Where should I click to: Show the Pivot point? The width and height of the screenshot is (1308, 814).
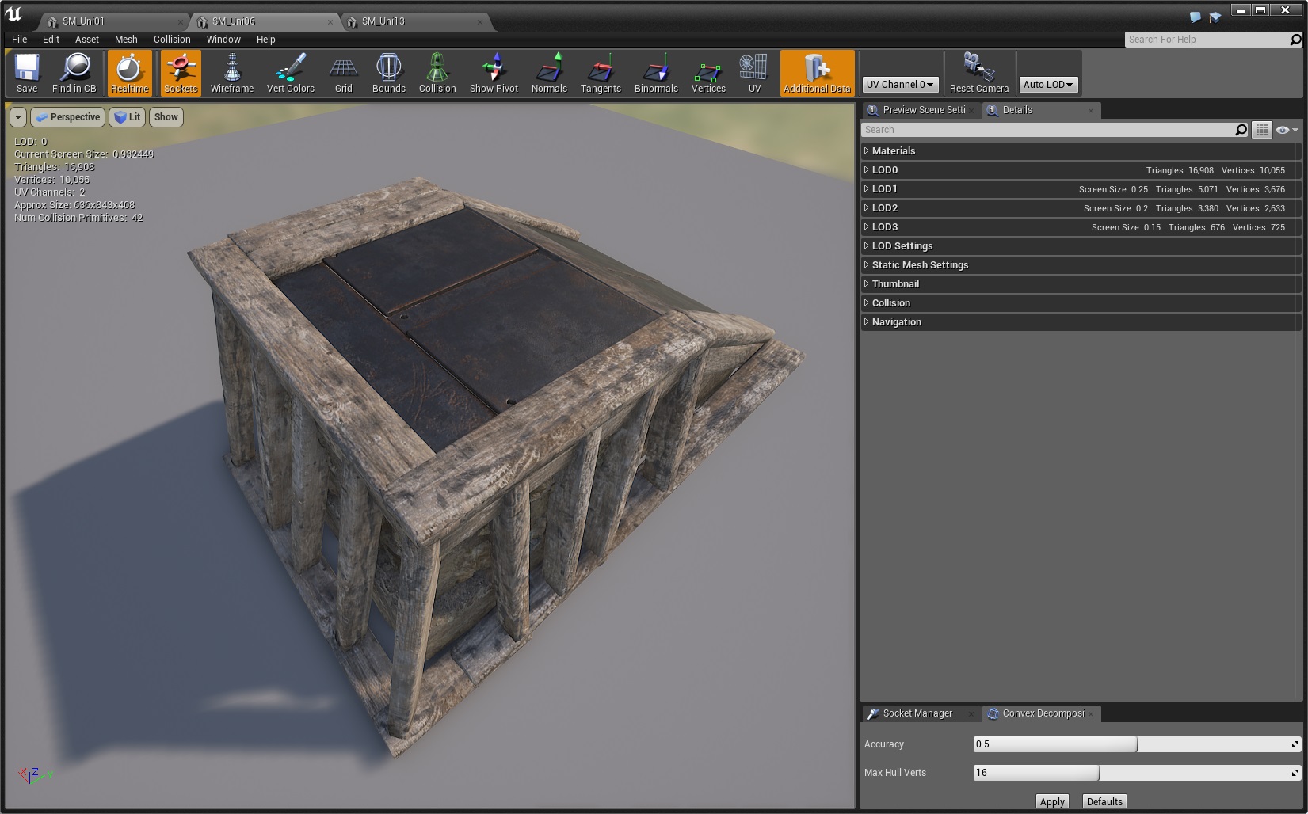[x=494, y=73]
